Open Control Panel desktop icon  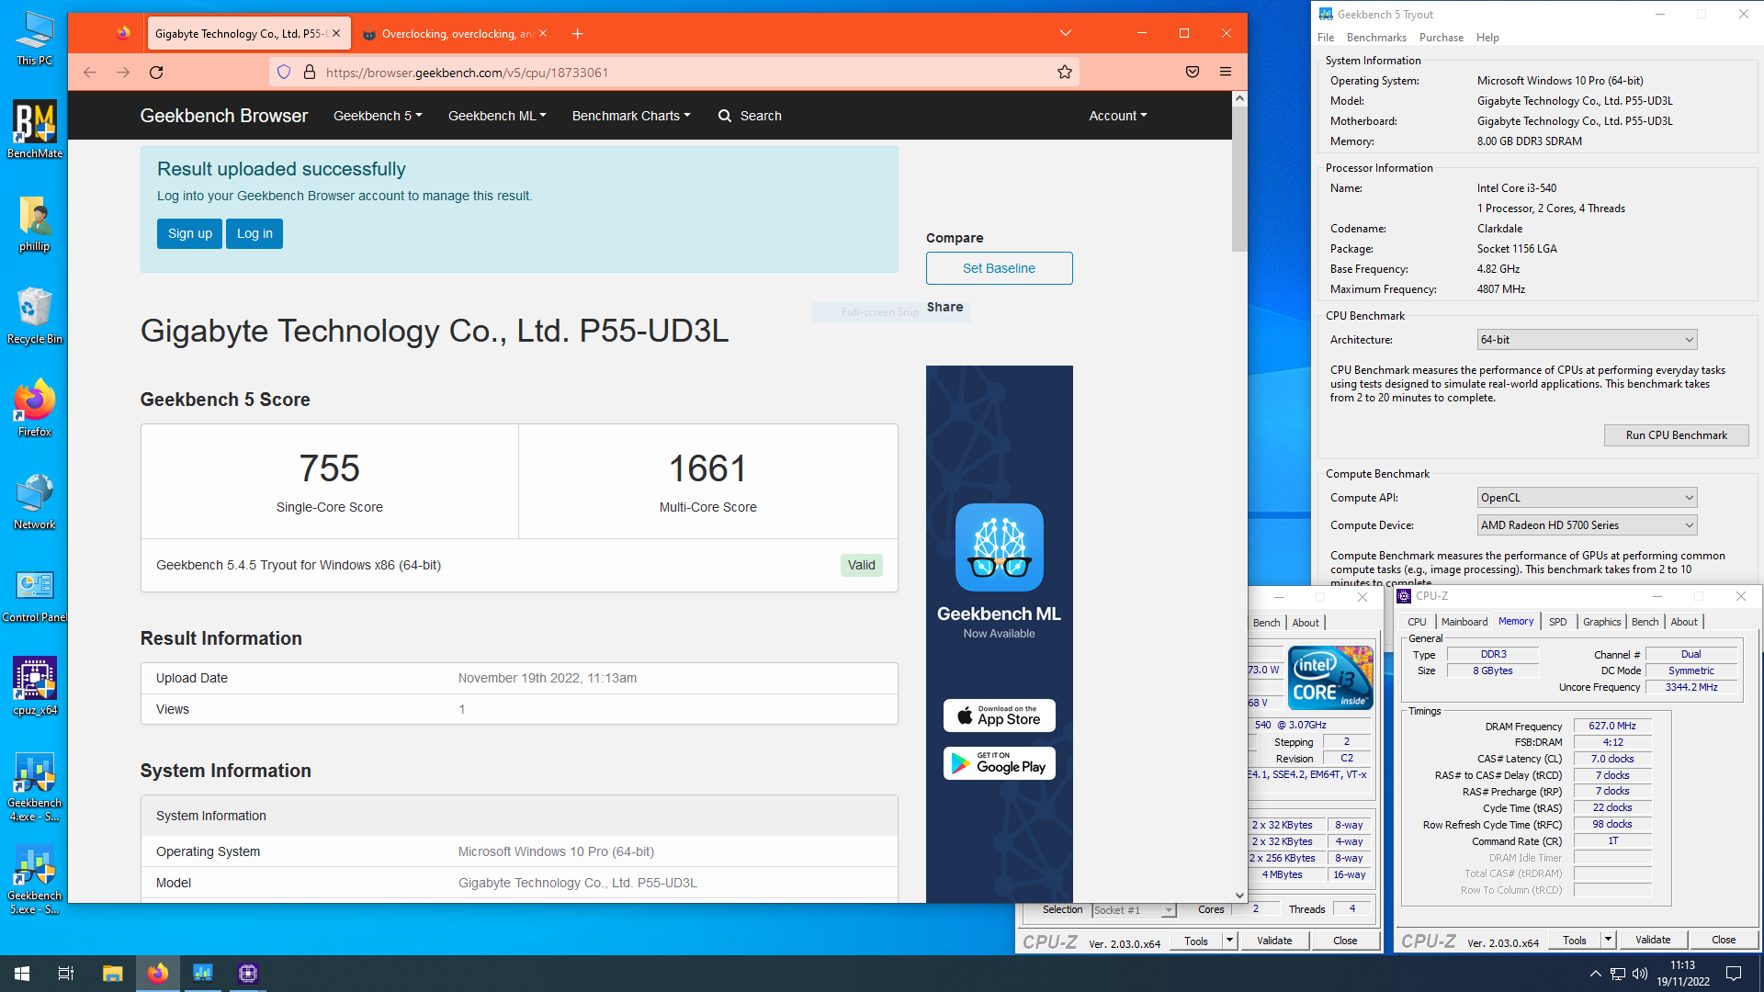pyautogui.click(x=34, y=595)
